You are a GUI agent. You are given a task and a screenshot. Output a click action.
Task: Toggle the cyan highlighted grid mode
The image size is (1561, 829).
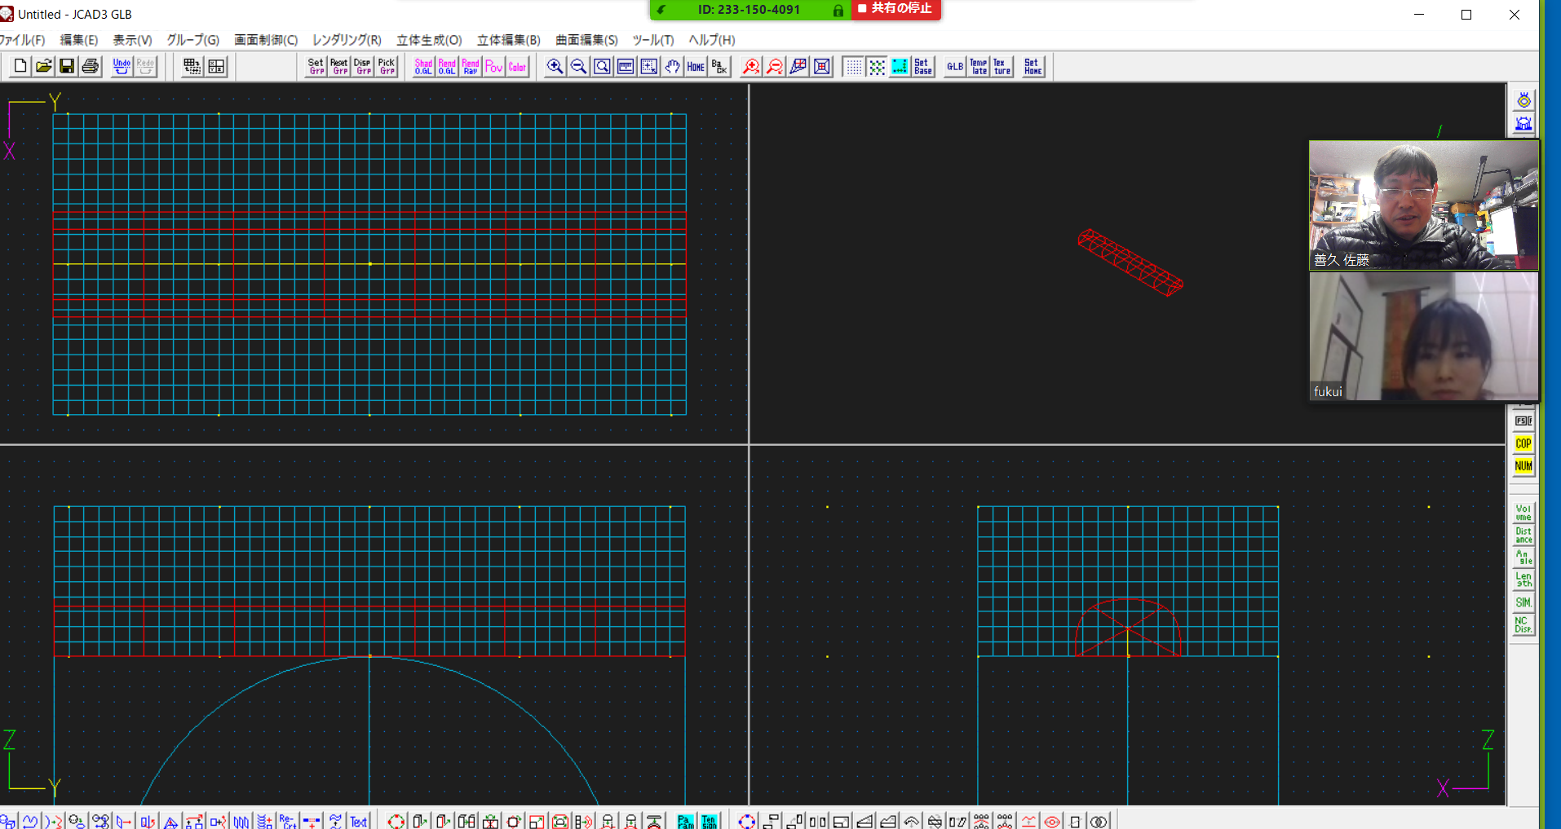point(900,67)
